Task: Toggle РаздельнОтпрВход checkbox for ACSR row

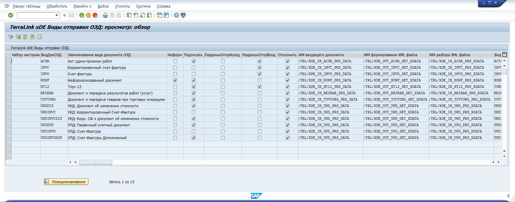Action: click(259, 61)
